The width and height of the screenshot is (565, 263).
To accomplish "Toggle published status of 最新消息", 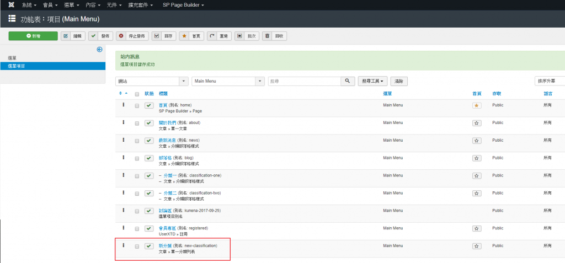I will (149, 141).
